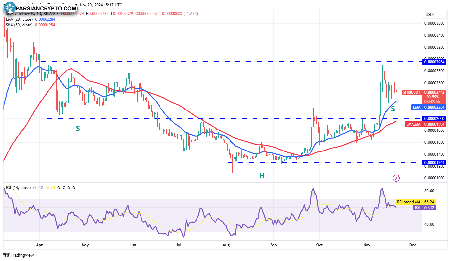Select the EMA (20, close) legend
This screenshot has width=451, height=261.
click(19, 19)
